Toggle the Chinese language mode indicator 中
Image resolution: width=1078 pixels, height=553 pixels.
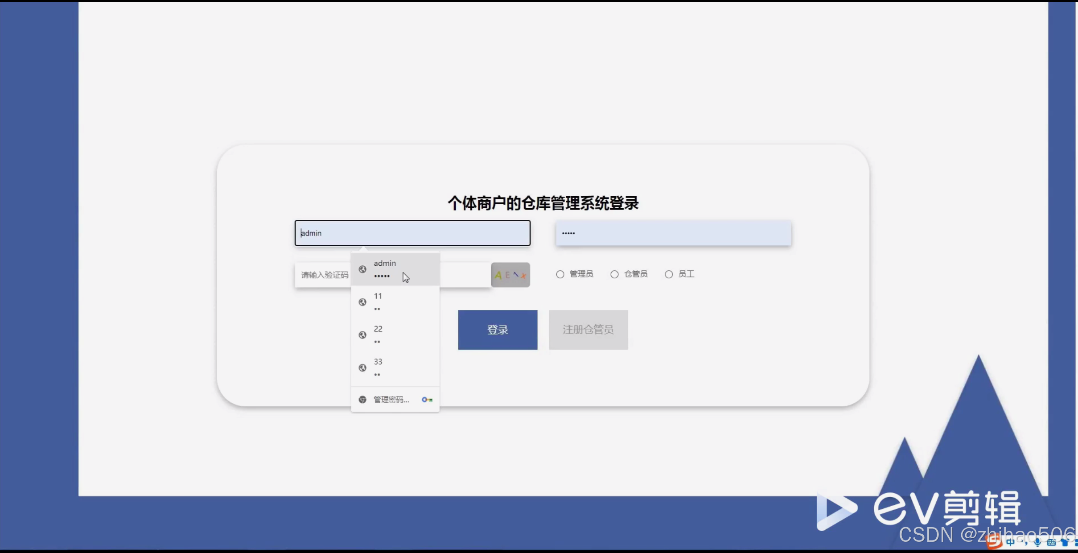pyautogui.click(x=1010, y=543)
